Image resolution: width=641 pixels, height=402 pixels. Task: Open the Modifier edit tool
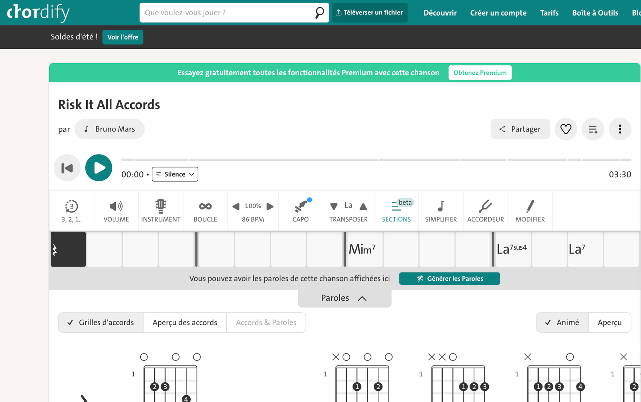pyautogui.click(x=530, y=211)
